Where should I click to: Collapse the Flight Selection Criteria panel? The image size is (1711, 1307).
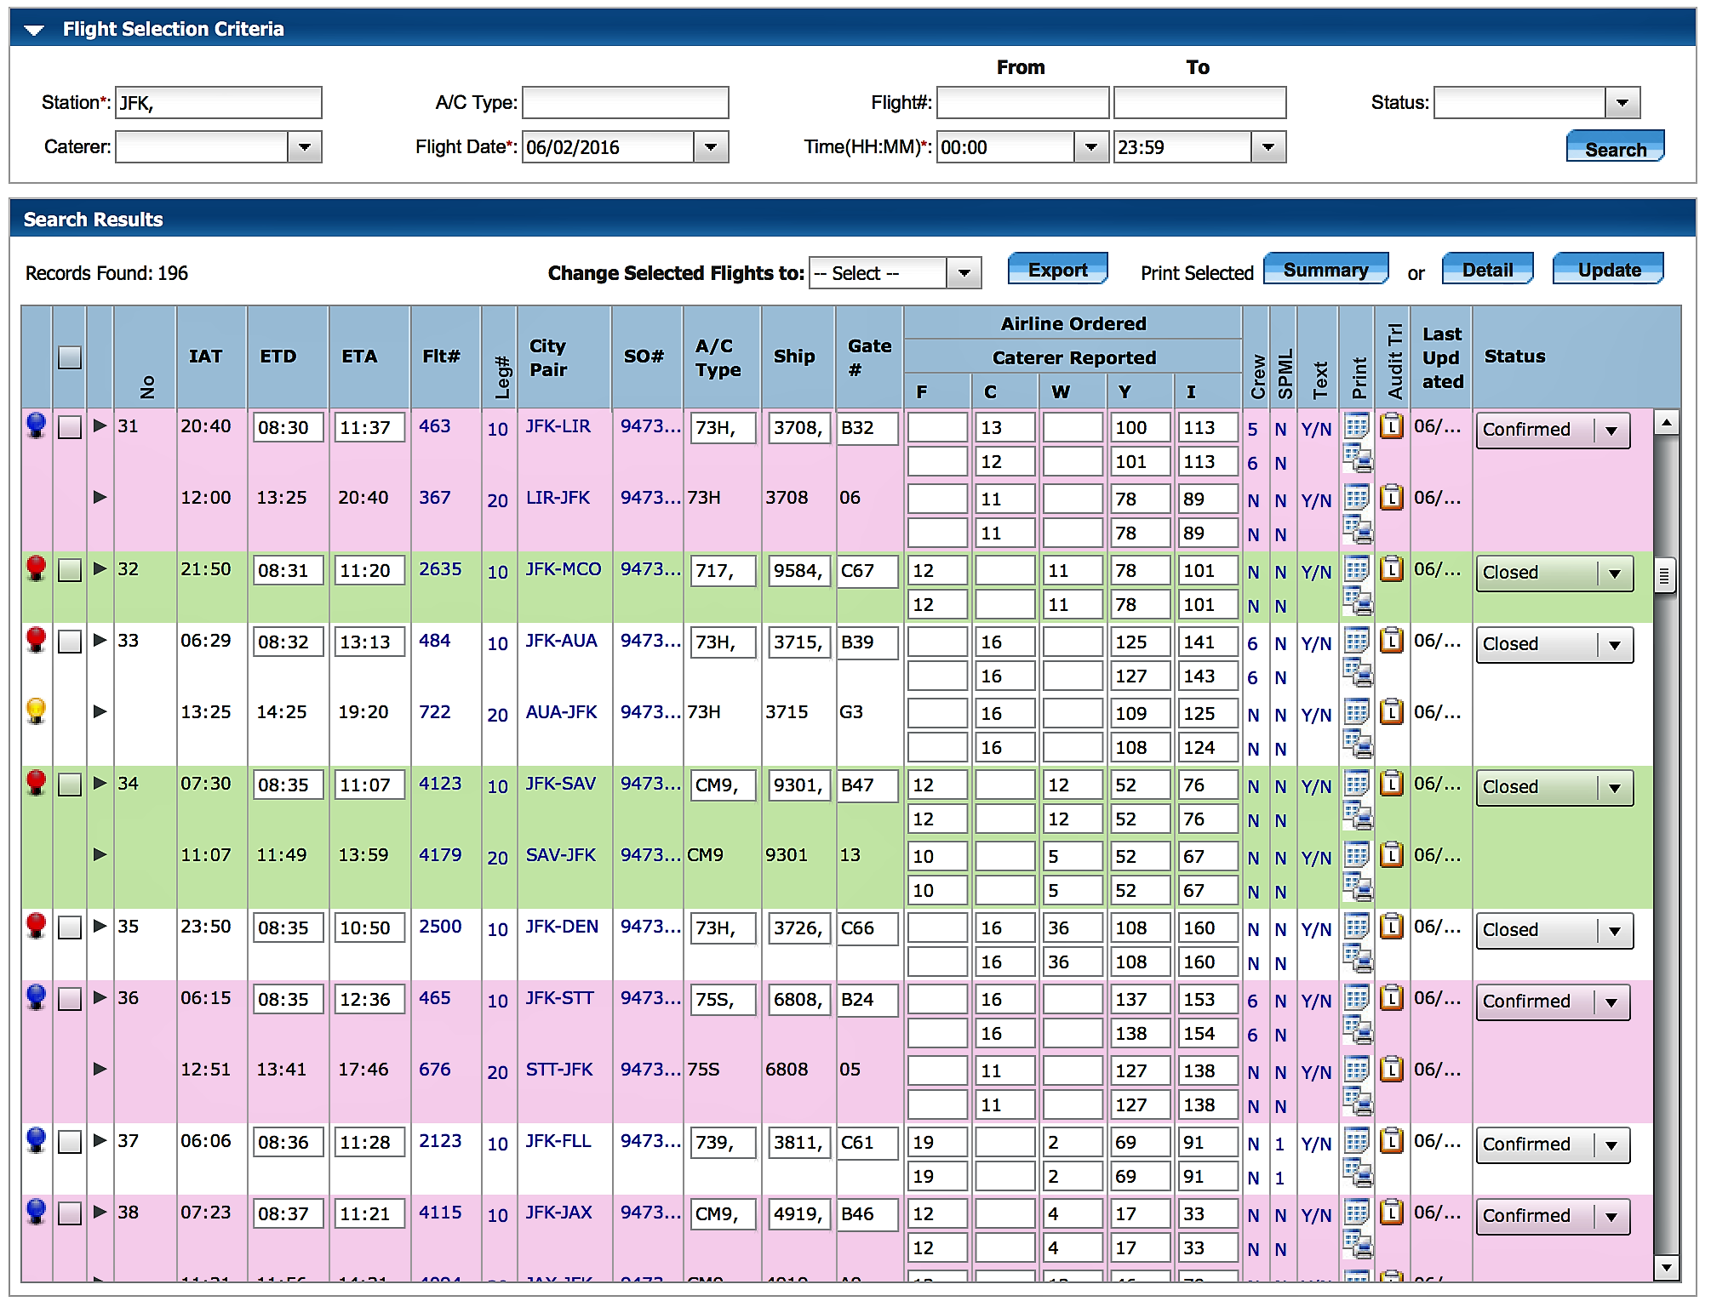pyautogui.click(x=34, y=30)
